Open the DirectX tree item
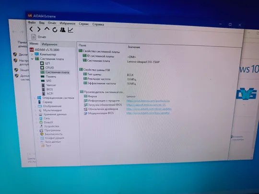 (x=47, y=122)
